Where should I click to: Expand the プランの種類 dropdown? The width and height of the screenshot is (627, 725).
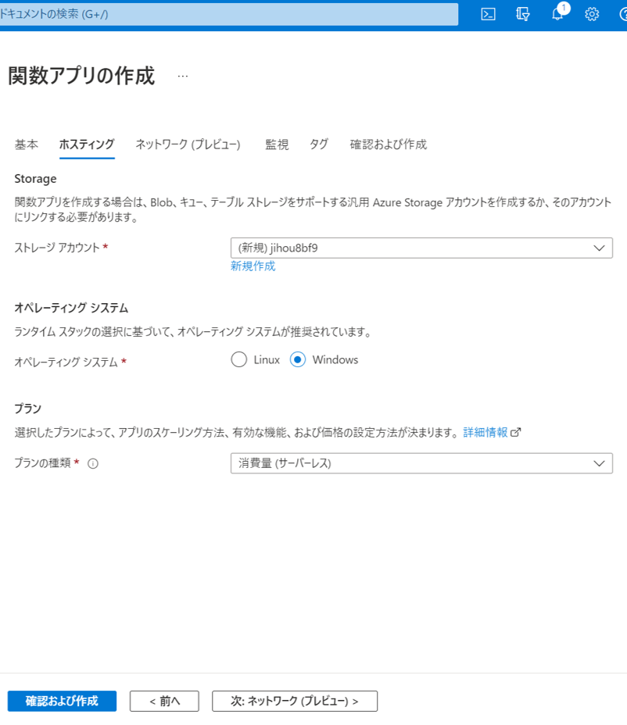click(x=421, y=463)
